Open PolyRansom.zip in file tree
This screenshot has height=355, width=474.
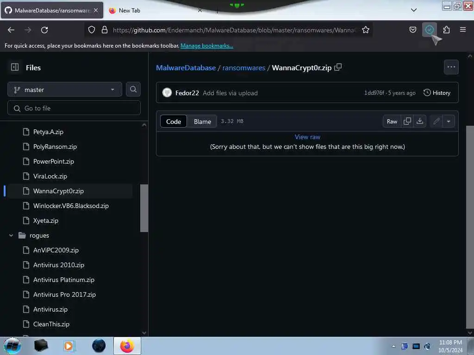(x=55, y=147)
